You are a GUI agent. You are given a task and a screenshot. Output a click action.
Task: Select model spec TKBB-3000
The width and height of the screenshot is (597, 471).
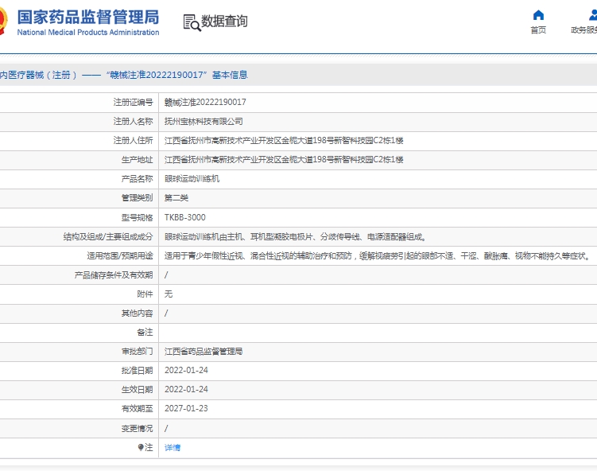(x=185, y=217)
